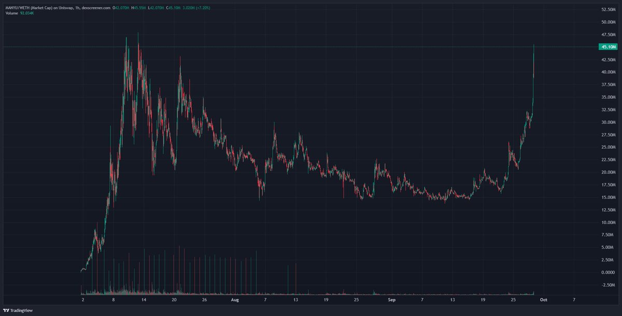Image resolution: width=622 pixels, height=316 pixels.
Task: Click the TradingView logo icon
Action: coord(7,310)
